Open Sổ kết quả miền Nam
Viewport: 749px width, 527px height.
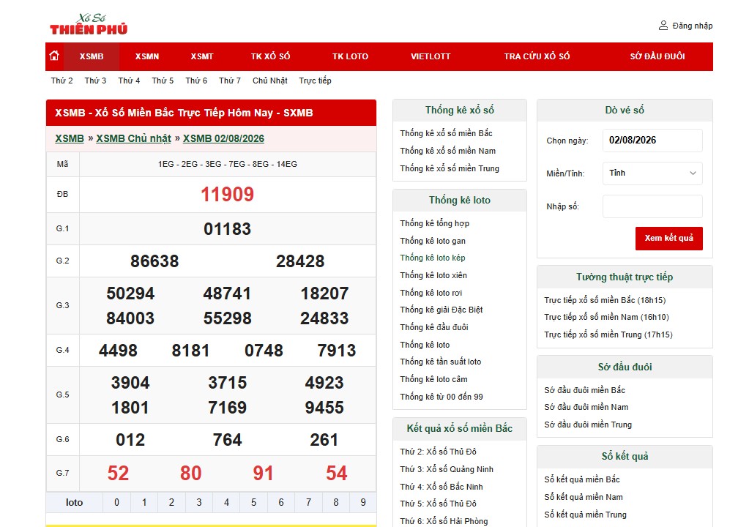(584, 498)
